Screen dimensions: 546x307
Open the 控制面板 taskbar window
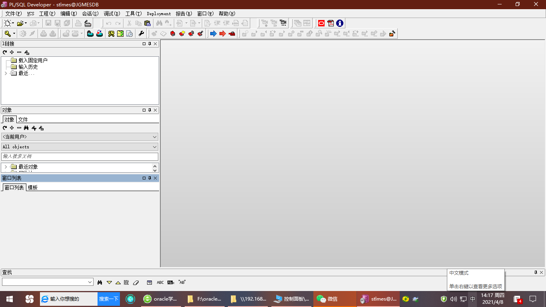point(292,299)
